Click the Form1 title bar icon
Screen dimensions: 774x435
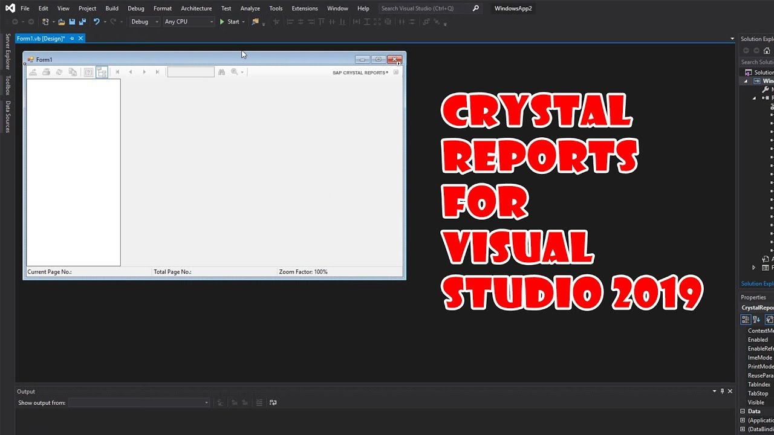click(x=31, y=59)
